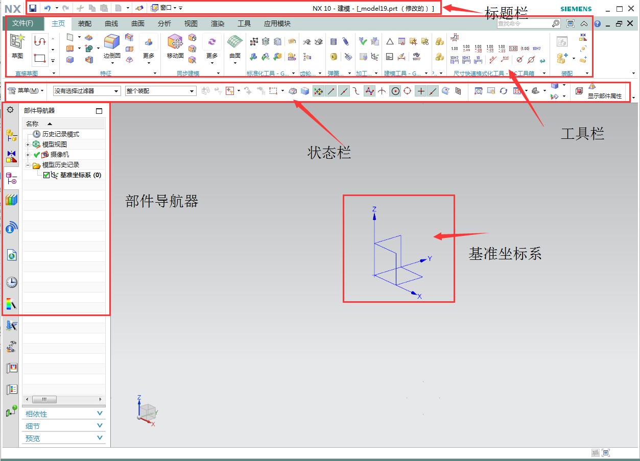Expand the 模型视图 node in Part Navigator
This screenshot has width=640, height=461.
(x=28, y=144)
